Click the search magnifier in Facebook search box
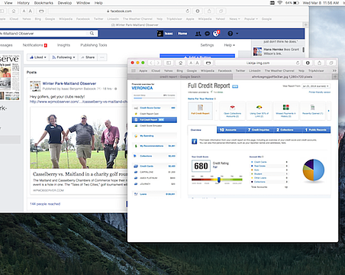345x275 pixels. (92, 34)
